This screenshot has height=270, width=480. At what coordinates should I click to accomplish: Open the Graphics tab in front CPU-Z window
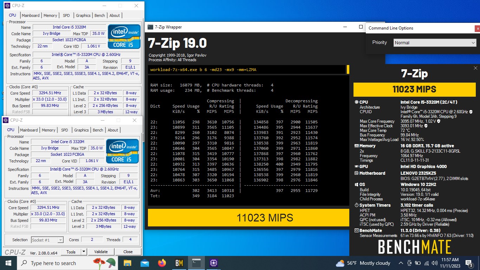click(x=82, y=130)
